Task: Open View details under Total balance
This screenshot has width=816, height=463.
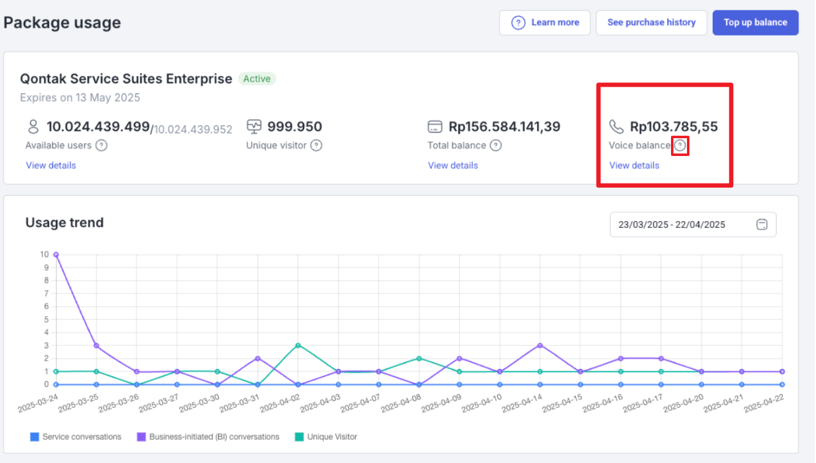Action: pos(453,165)
